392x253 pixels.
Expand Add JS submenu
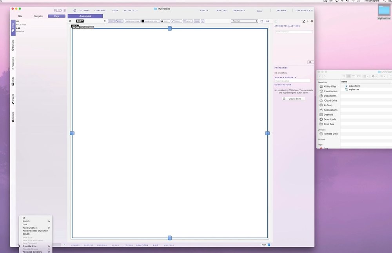coord(36,221)
